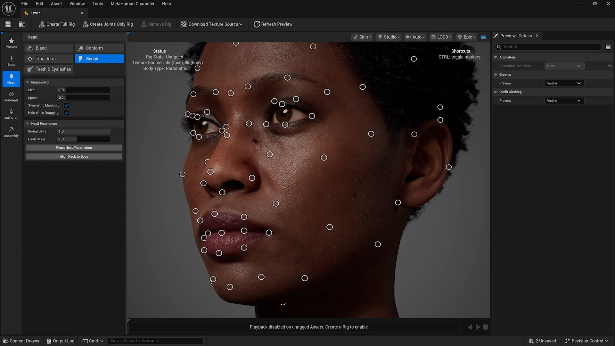
Task: Collapse the Manipulator section
Action: [28, 82]
